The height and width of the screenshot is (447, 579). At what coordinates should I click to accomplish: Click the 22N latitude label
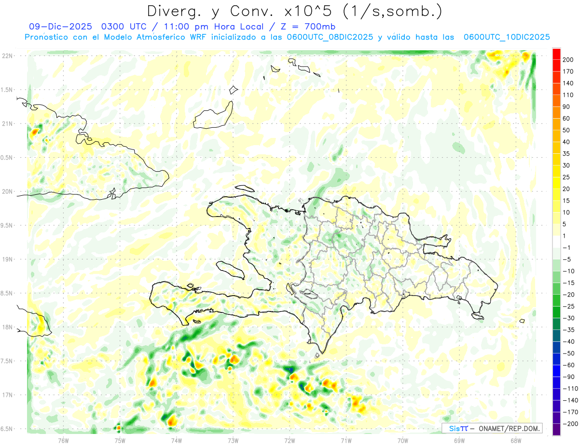[7, 56]
